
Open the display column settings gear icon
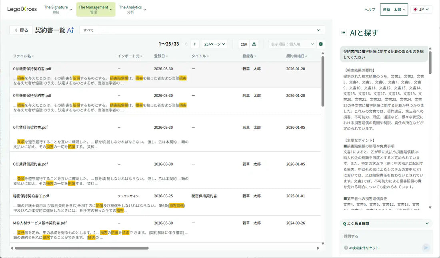(320, 44)
